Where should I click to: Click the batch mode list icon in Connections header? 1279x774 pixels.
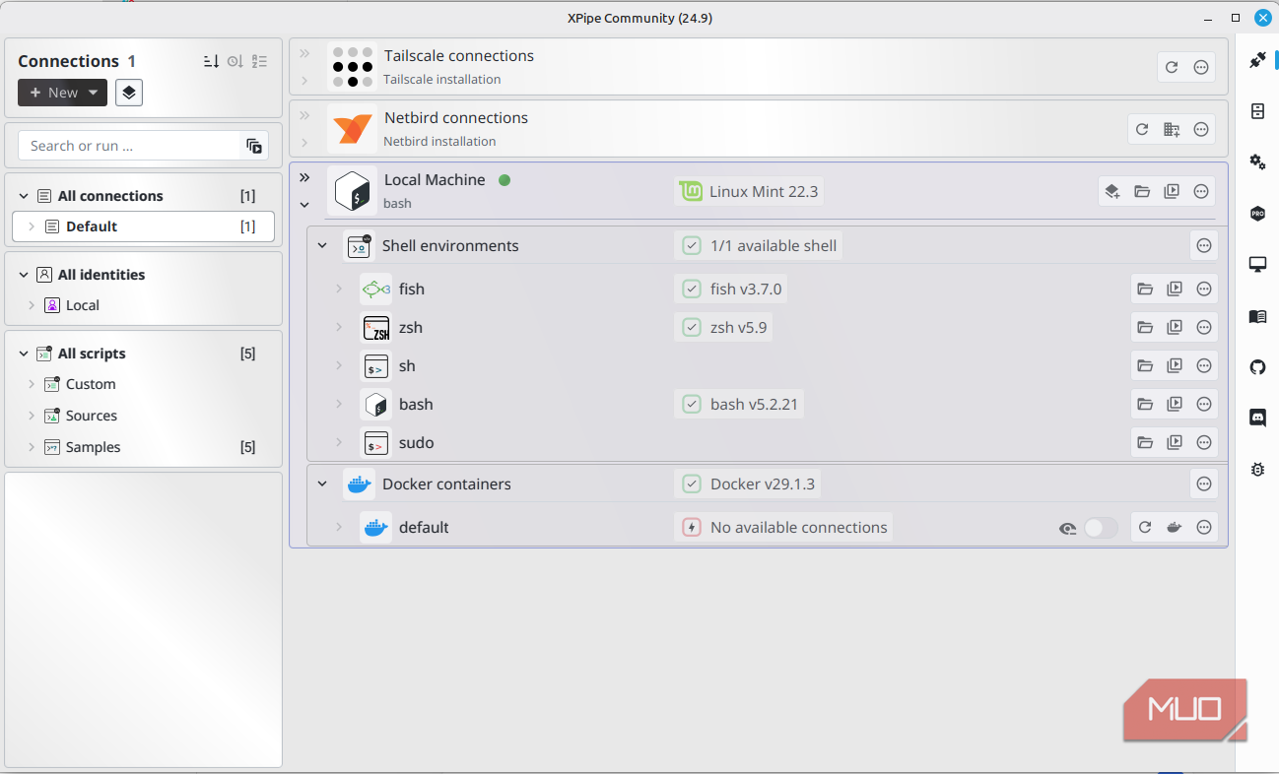click(x=259, y=61)
